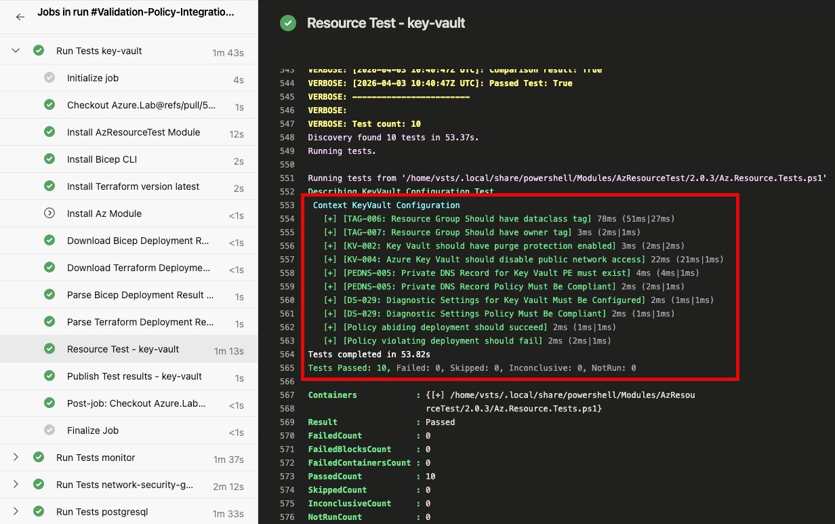Open Publish Test results - key-vault step
This screenshot has height=524, width=835.
pos(134,376)
